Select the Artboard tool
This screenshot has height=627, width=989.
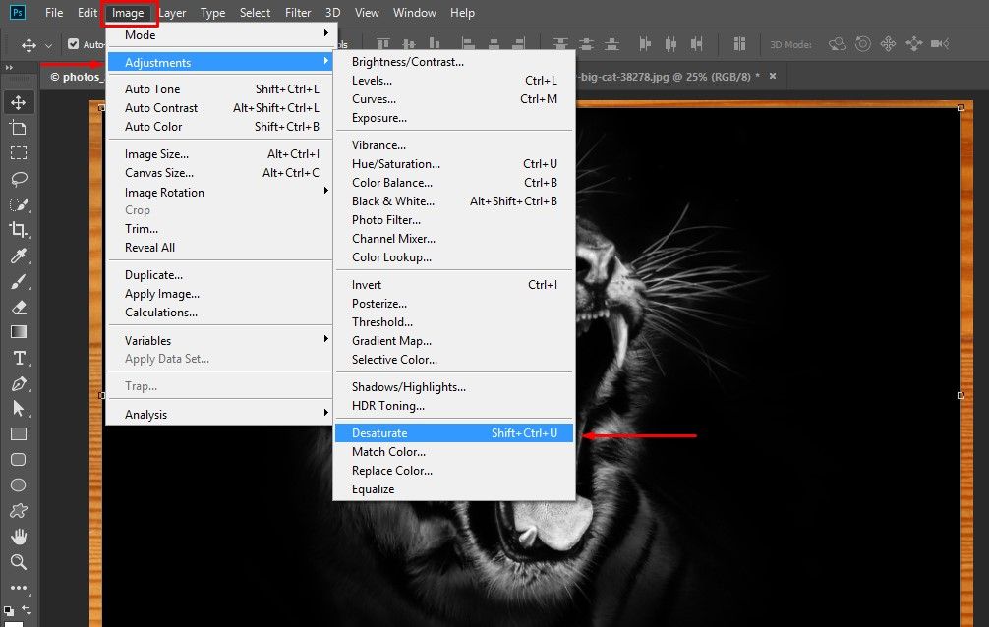coord(19,128)
